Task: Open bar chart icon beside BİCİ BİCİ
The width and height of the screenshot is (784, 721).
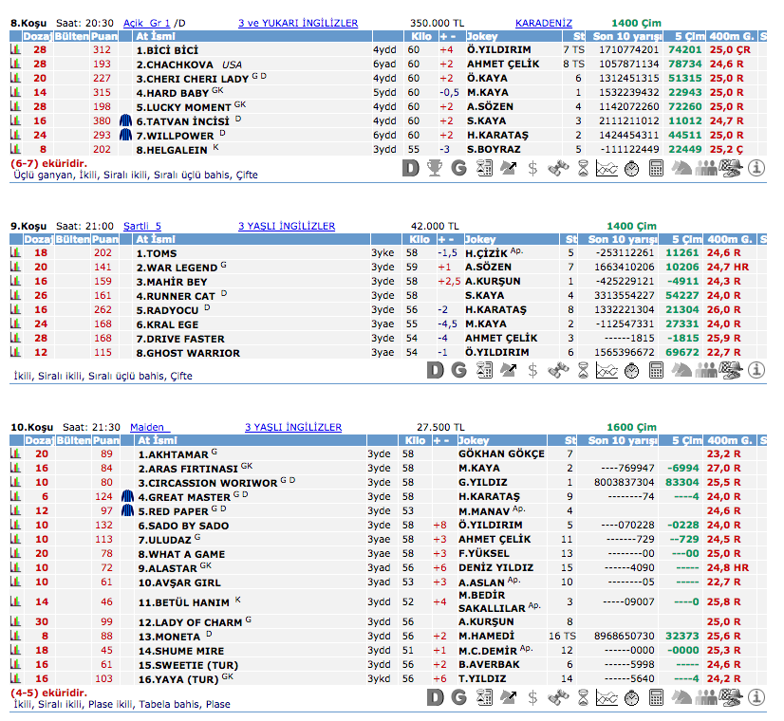Action: [15, 49]
